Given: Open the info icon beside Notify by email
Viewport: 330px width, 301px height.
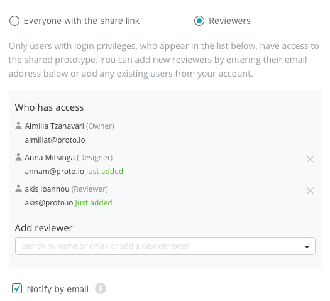Looking at the screenshot, I should 101,288.
